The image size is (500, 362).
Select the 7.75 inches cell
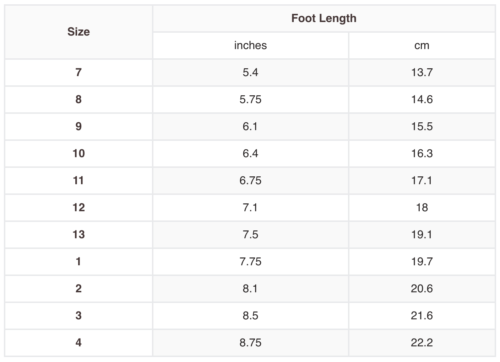(x=250, y=262)
